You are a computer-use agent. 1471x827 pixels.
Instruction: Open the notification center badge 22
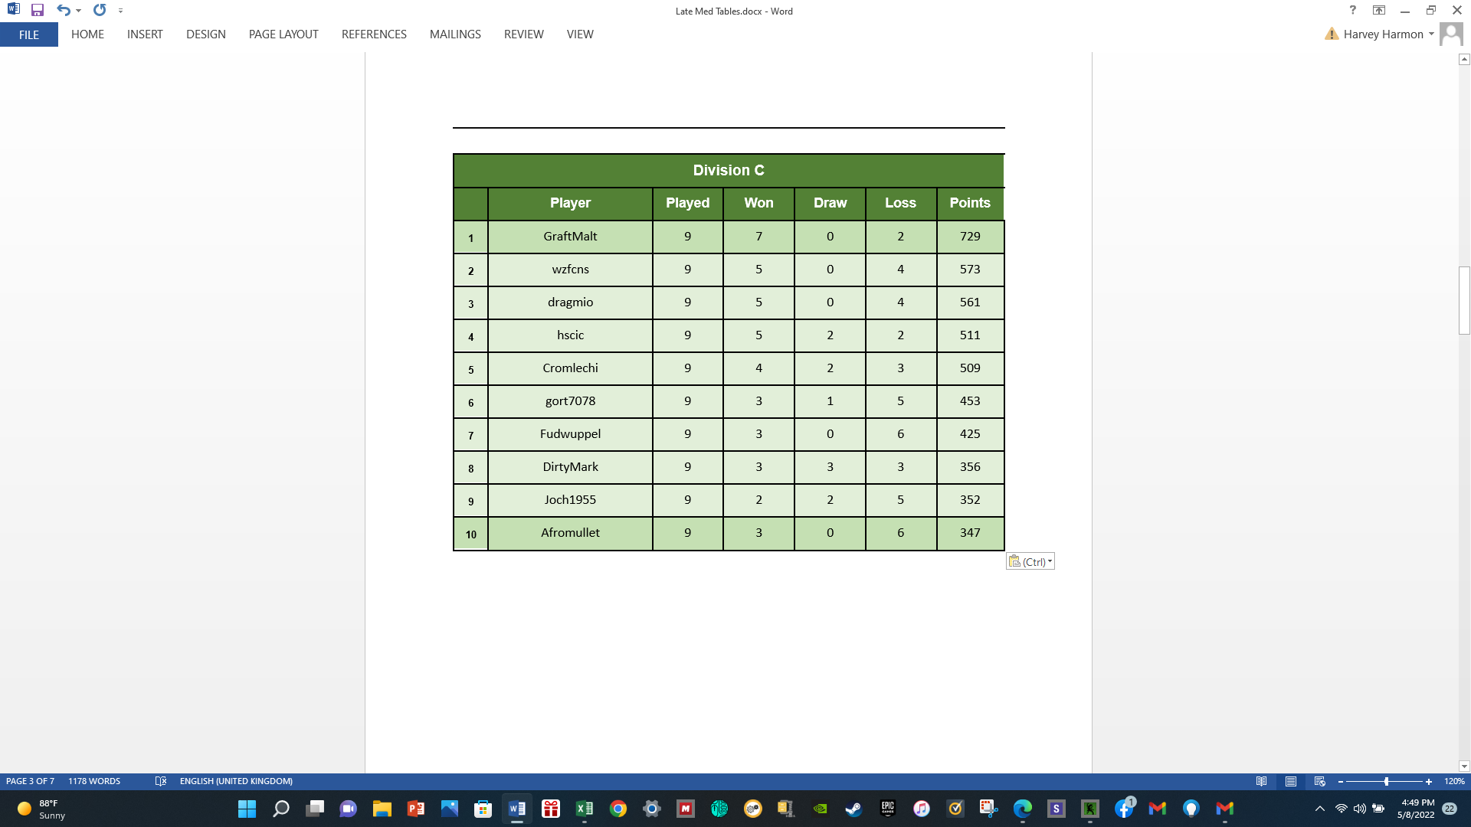1450,809
